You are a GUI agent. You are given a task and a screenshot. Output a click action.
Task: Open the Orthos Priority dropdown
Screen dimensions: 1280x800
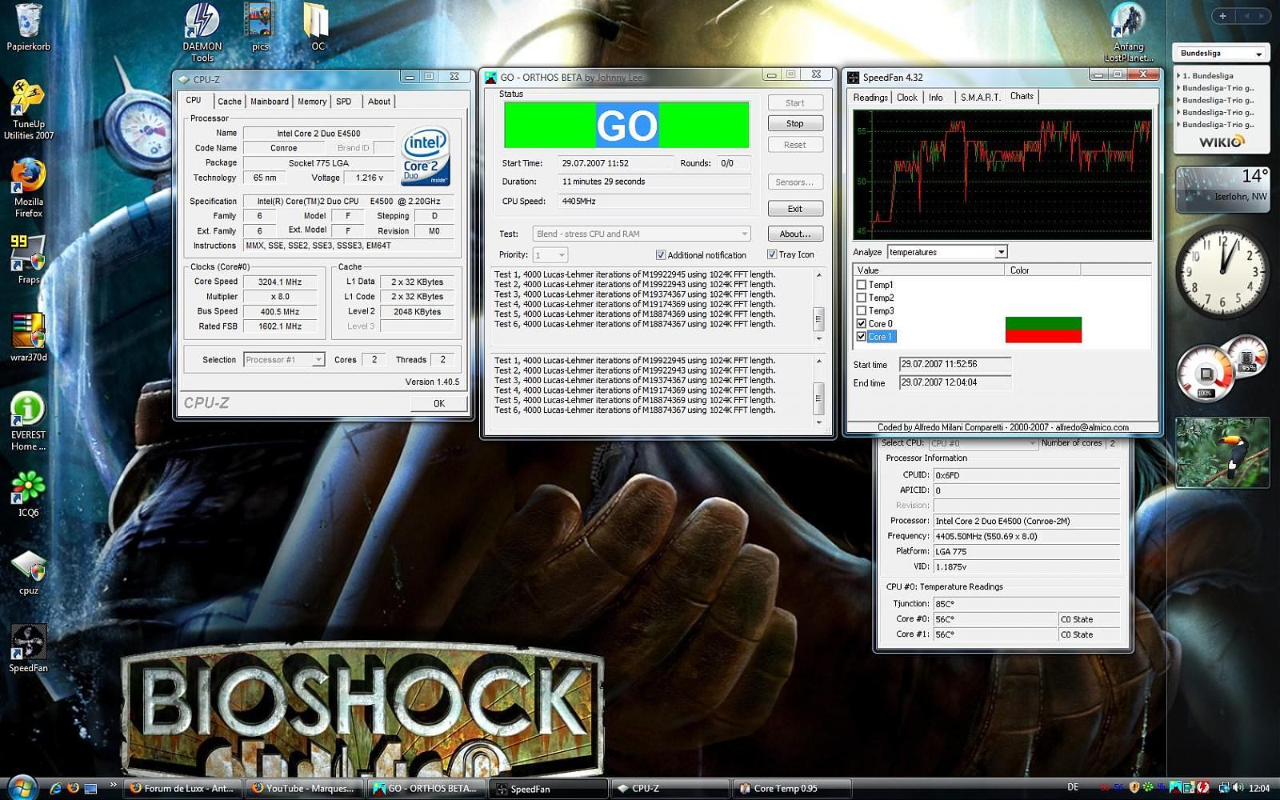(x=550, y=255)
